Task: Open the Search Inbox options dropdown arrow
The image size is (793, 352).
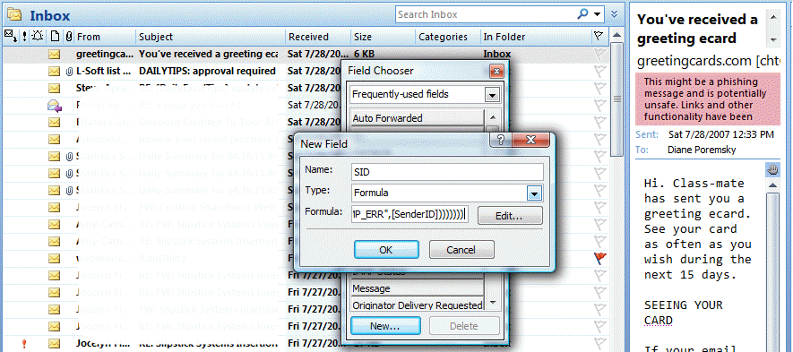Action: coord(598,14)
